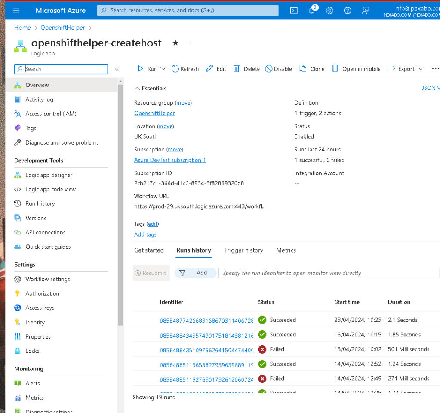Open more options ellipsis beside title
This screenshot has width=440, height=413.
pos(190,43)
